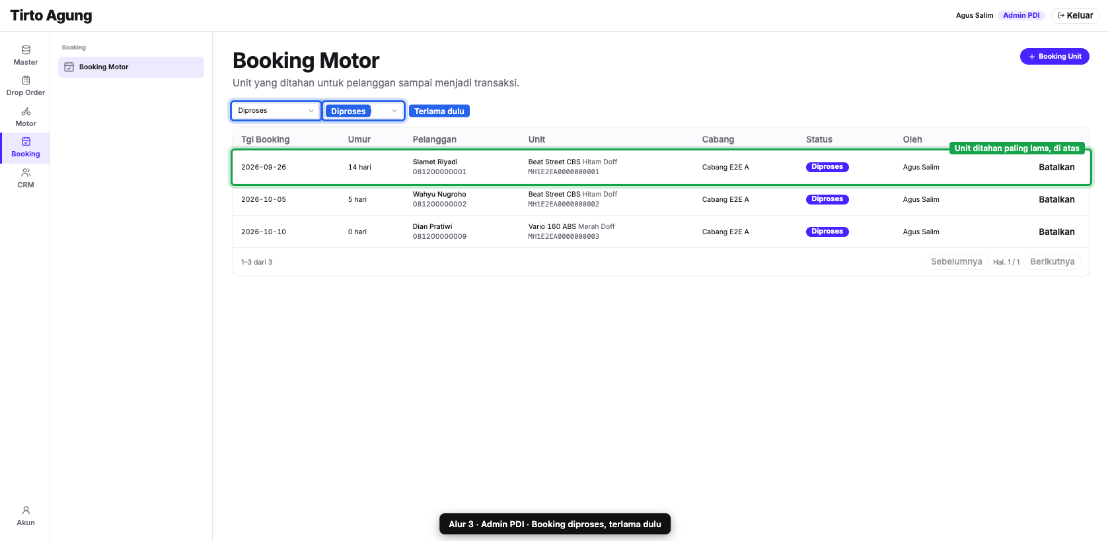The width and height of the screenshot is (1110, 541).
Task: Click the Diproses badge in Wahyu Nugroho's row
Action: pyautogui.click(x=827, y=199)
